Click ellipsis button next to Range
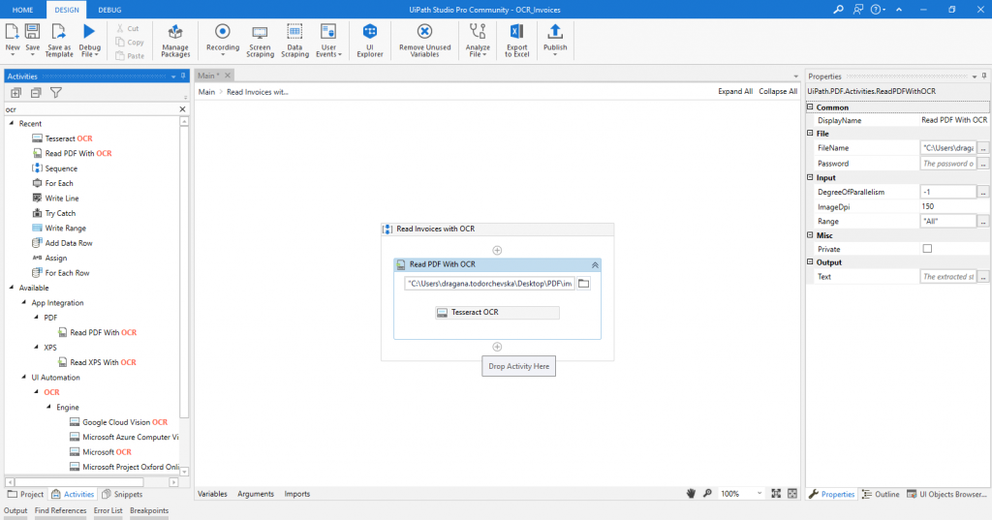The image size is (992, 520). [x=983, y=222]
